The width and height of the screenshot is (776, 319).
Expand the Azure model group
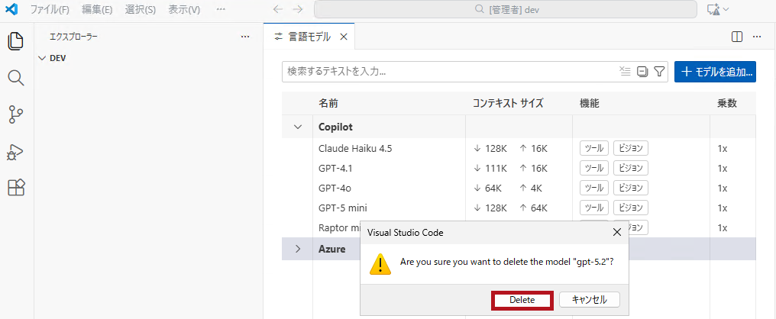297,249
